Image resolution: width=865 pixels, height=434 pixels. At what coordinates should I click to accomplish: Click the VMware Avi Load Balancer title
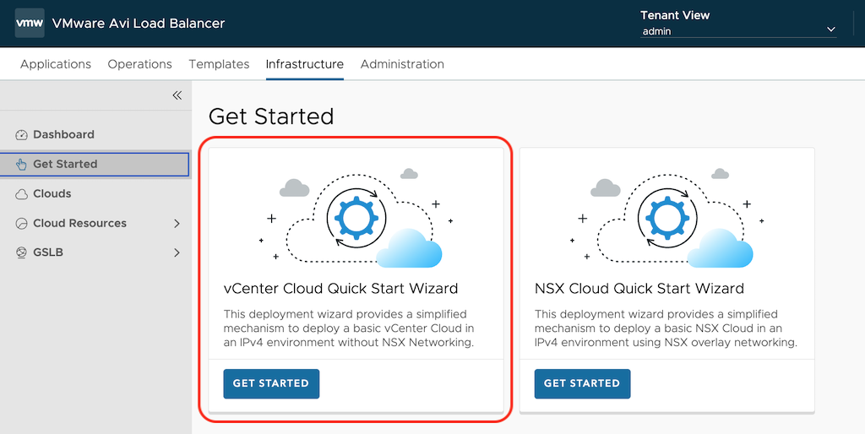pos(138,23)
